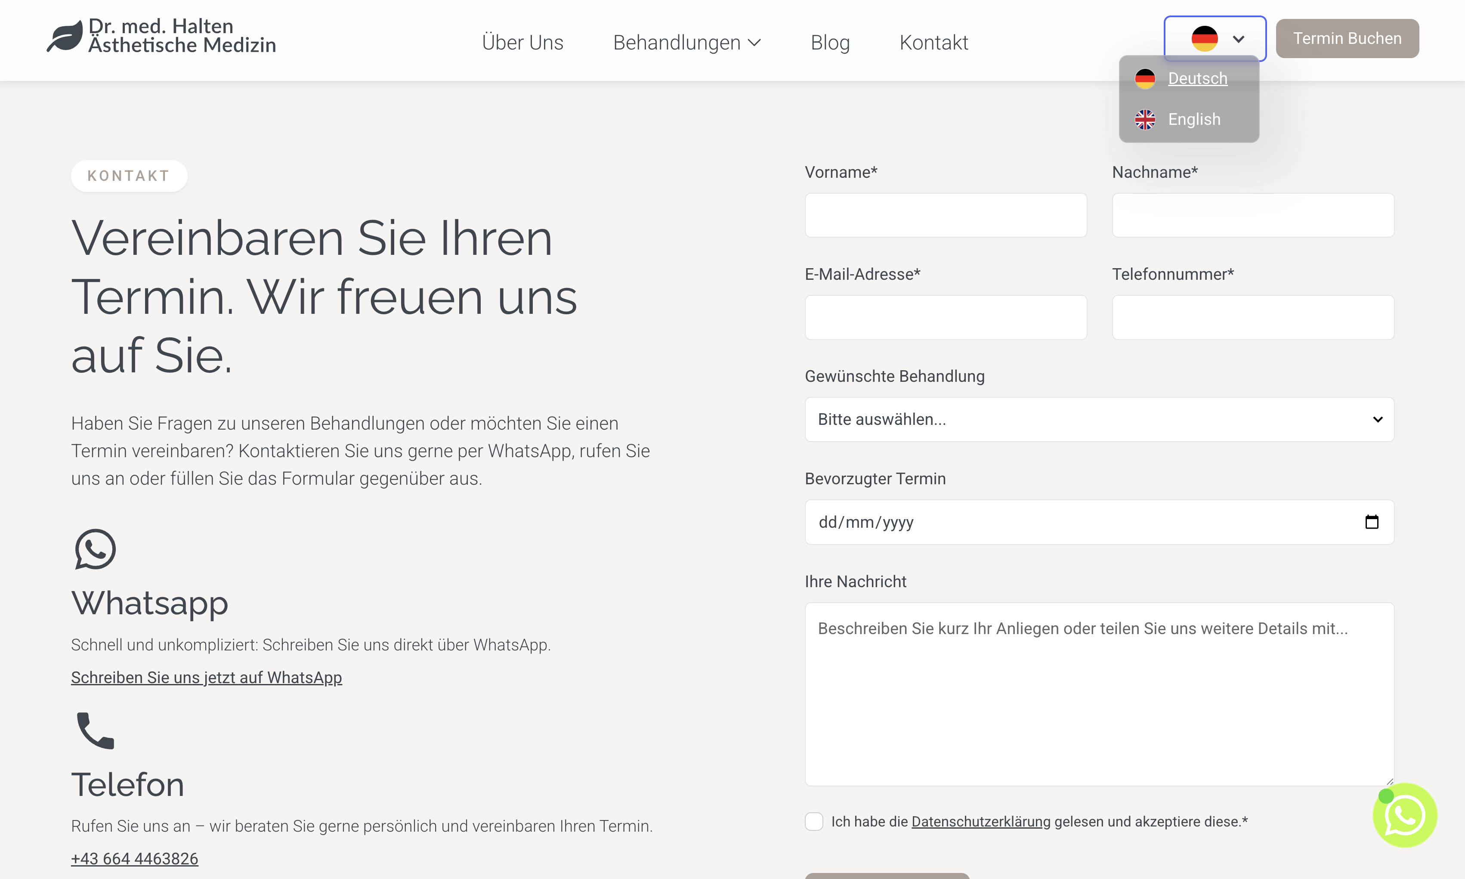Open the Über Uns menu item

pos(522,43)
